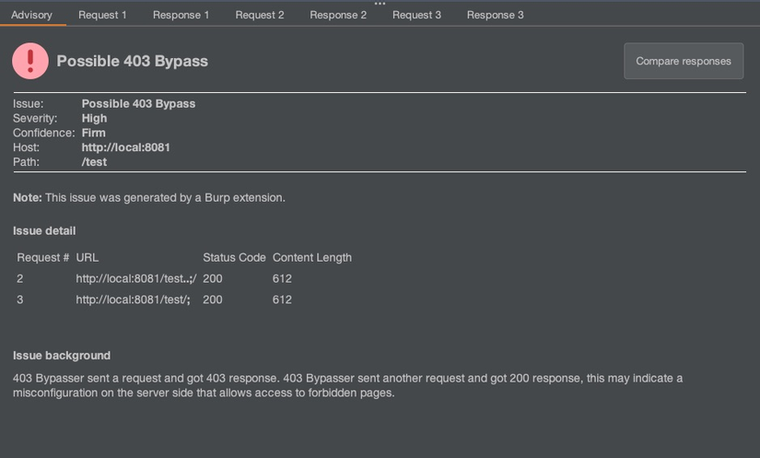Click the Request # column header
The height and width of the screenshot is (458, 760).
pyautogui.click(x=43, y=257)
